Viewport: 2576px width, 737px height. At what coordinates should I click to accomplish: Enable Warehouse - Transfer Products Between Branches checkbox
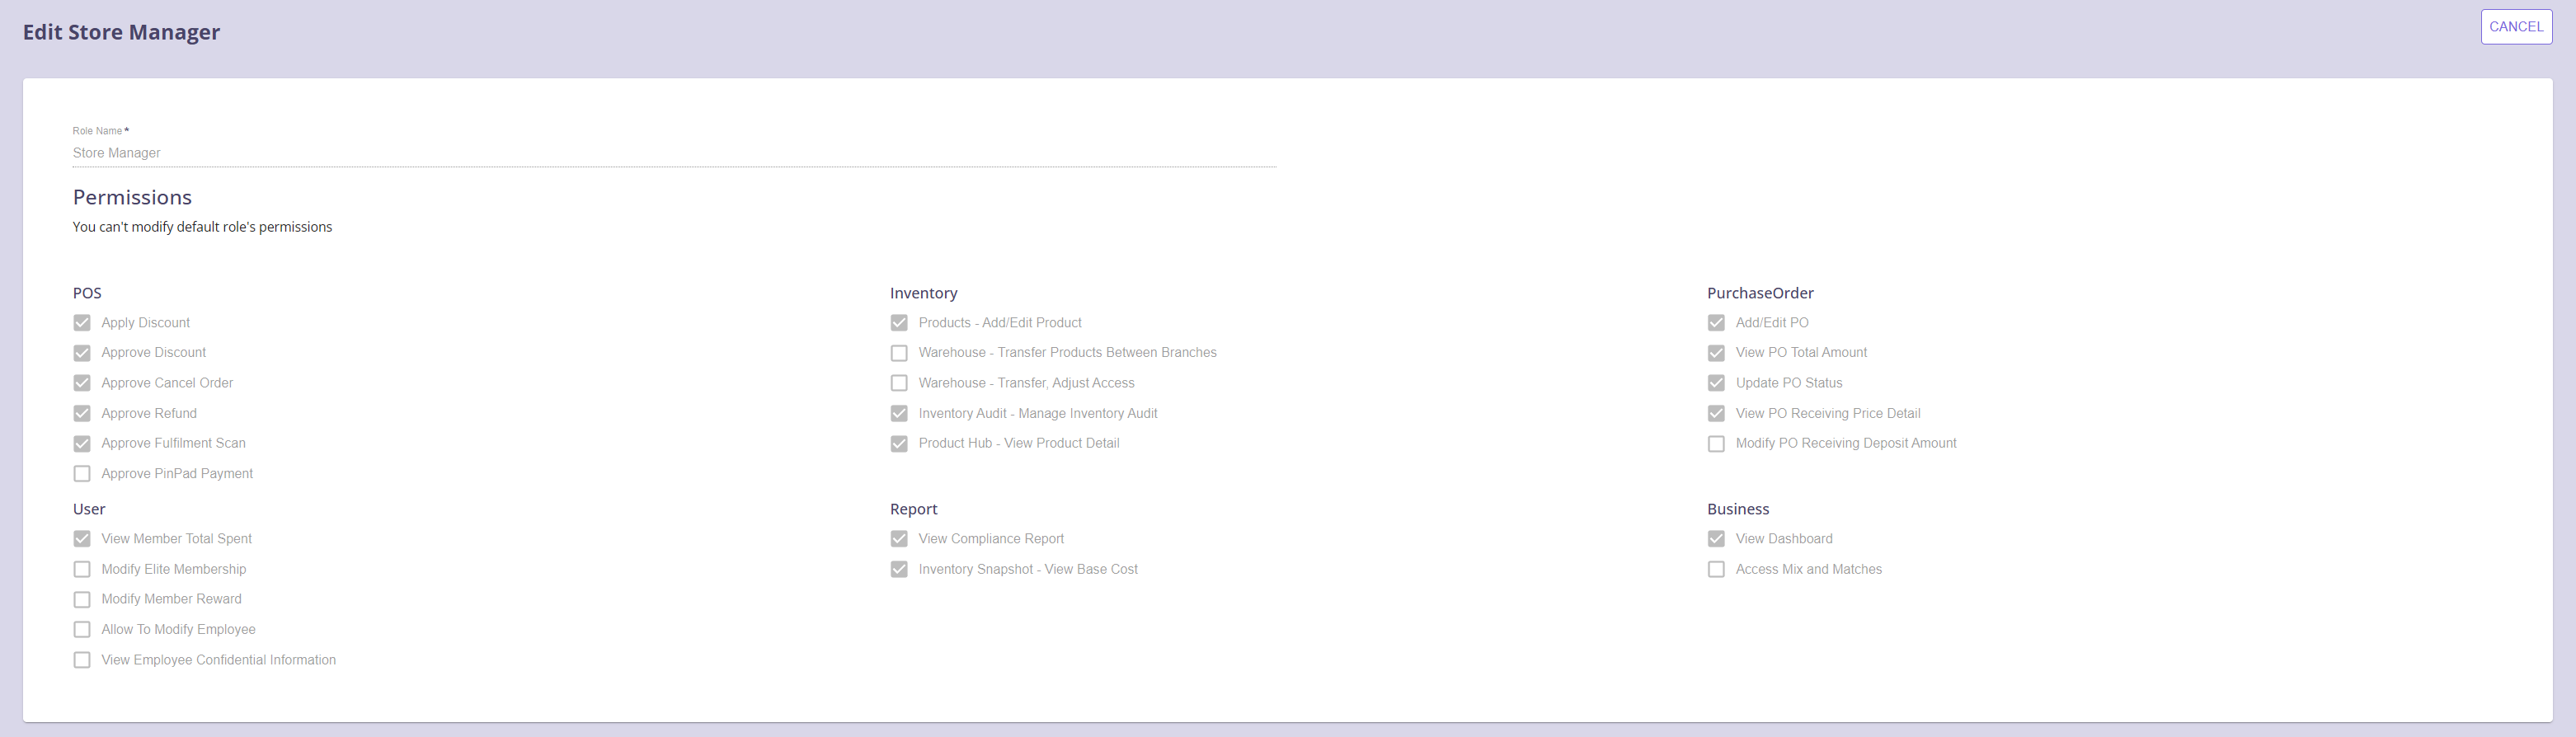click(x=899, y=353)
